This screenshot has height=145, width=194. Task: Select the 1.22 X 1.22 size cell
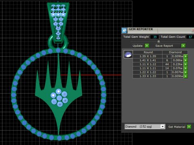click(148, 72)
